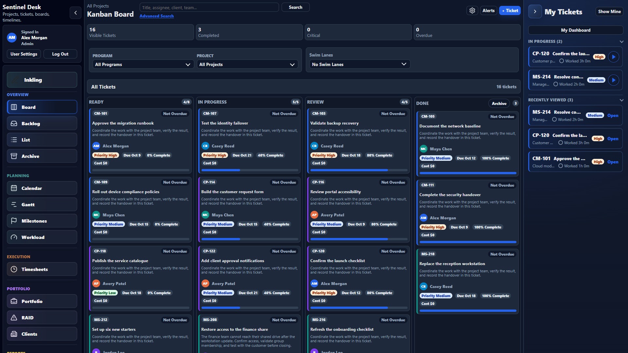Open the RAID page
This screenshot has height=353, width=628.
pos(42,318)
